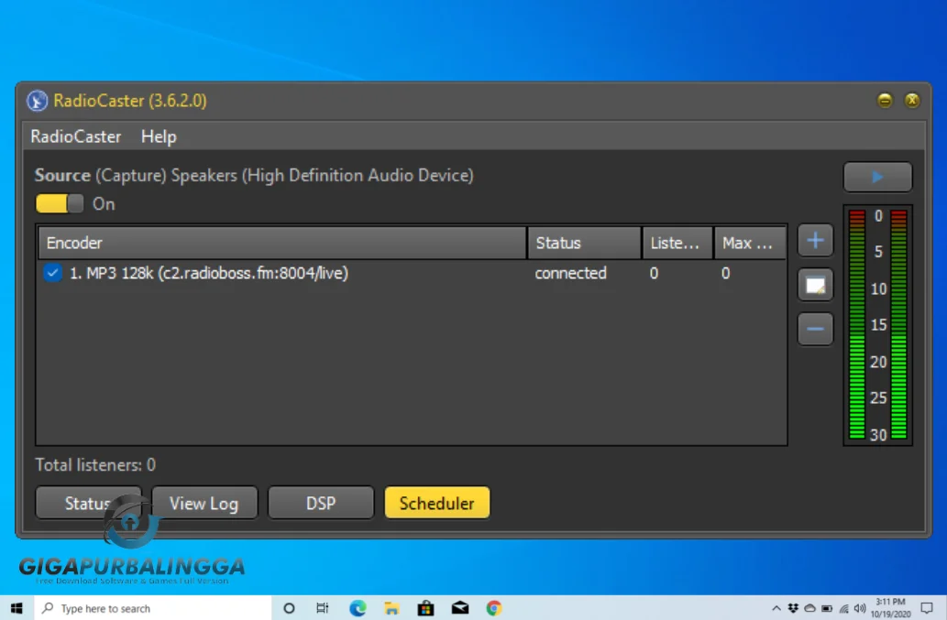The width and height of the screenshot is (947, 620).
Task: Click the OneDrive cloud tray icon
Action: [x=809, y=608]
